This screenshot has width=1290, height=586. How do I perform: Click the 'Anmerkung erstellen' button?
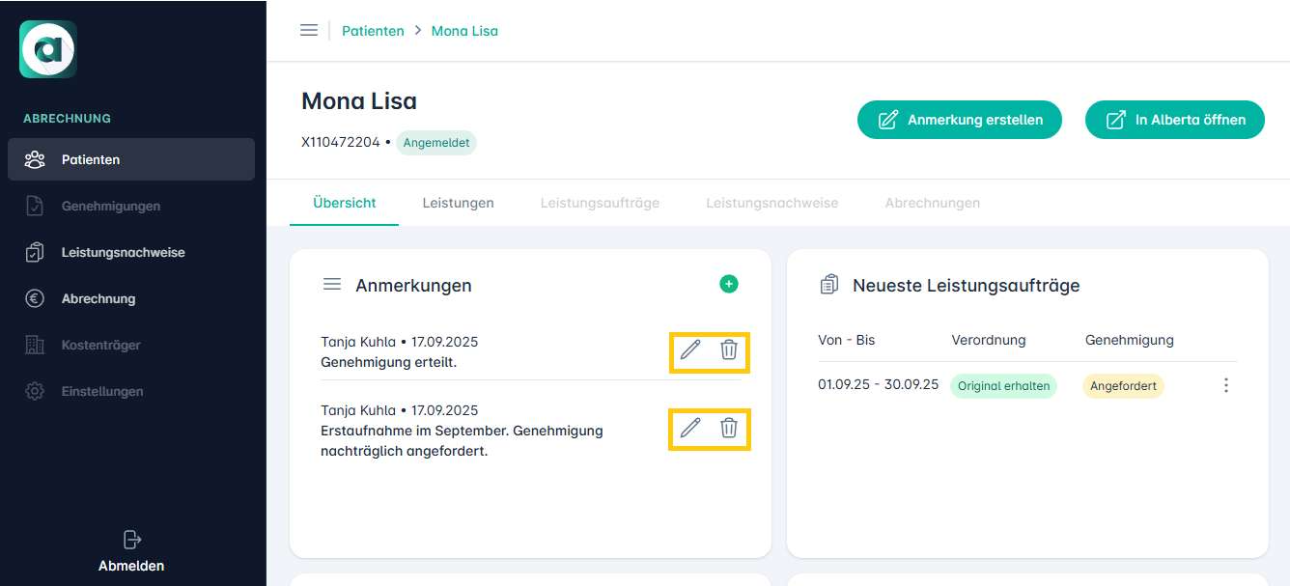click(960, 120)
